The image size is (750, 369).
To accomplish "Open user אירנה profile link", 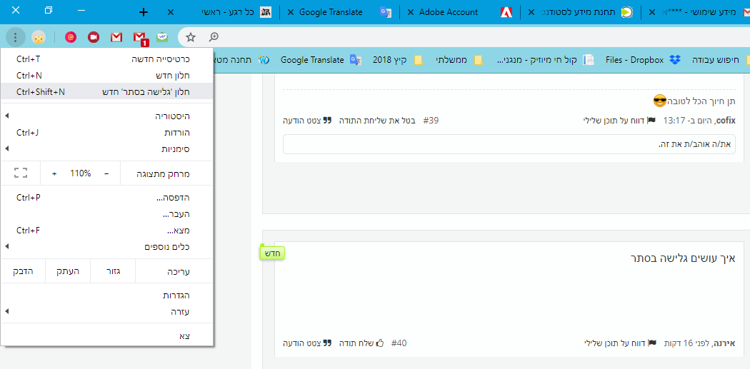I will (x=725, y=343).
